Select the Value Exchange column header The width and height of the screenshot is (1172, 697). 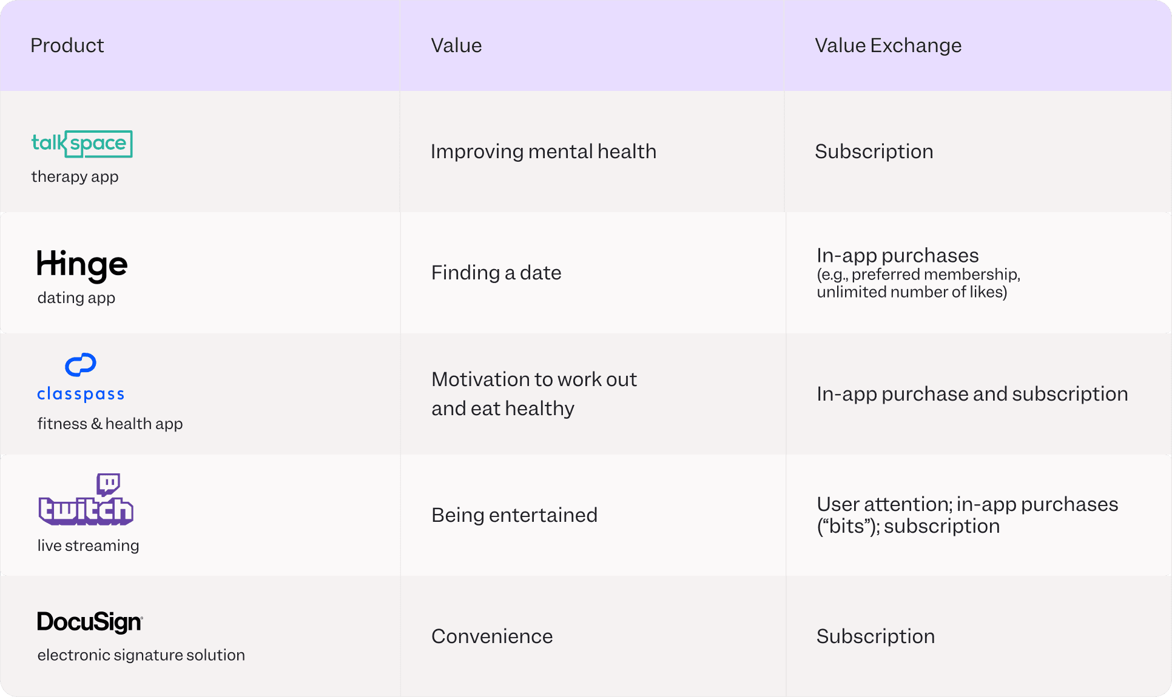(888, 45)
